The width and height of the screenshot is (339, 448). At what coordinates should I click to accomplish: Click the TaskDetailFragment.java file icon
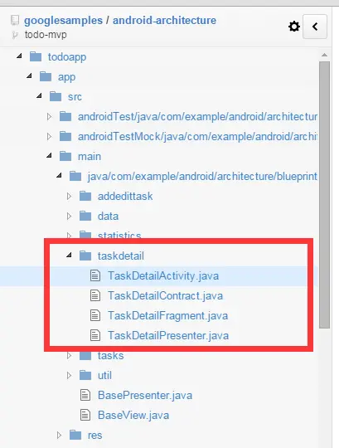95,316
